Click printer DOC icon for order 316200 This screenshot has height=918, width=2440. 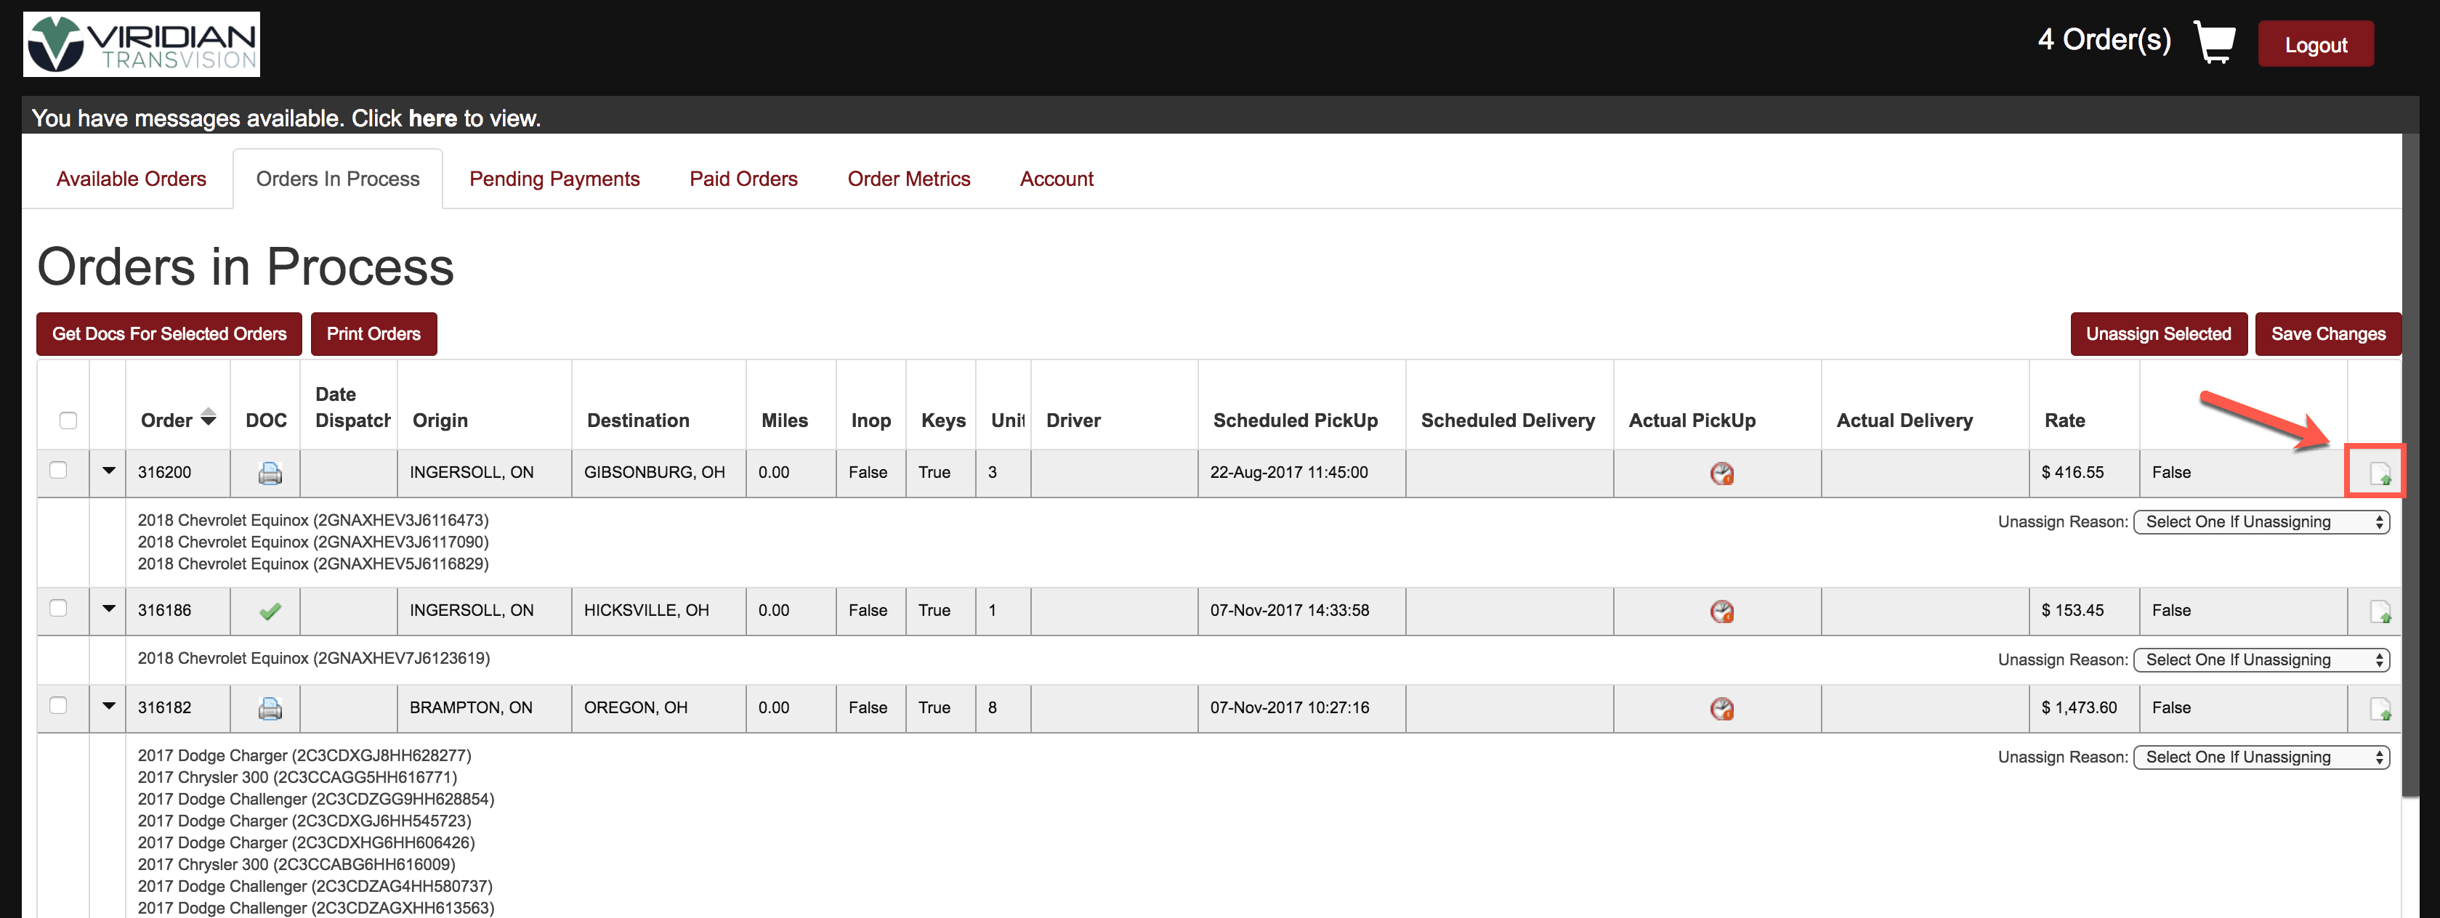(x=270, y=474)
